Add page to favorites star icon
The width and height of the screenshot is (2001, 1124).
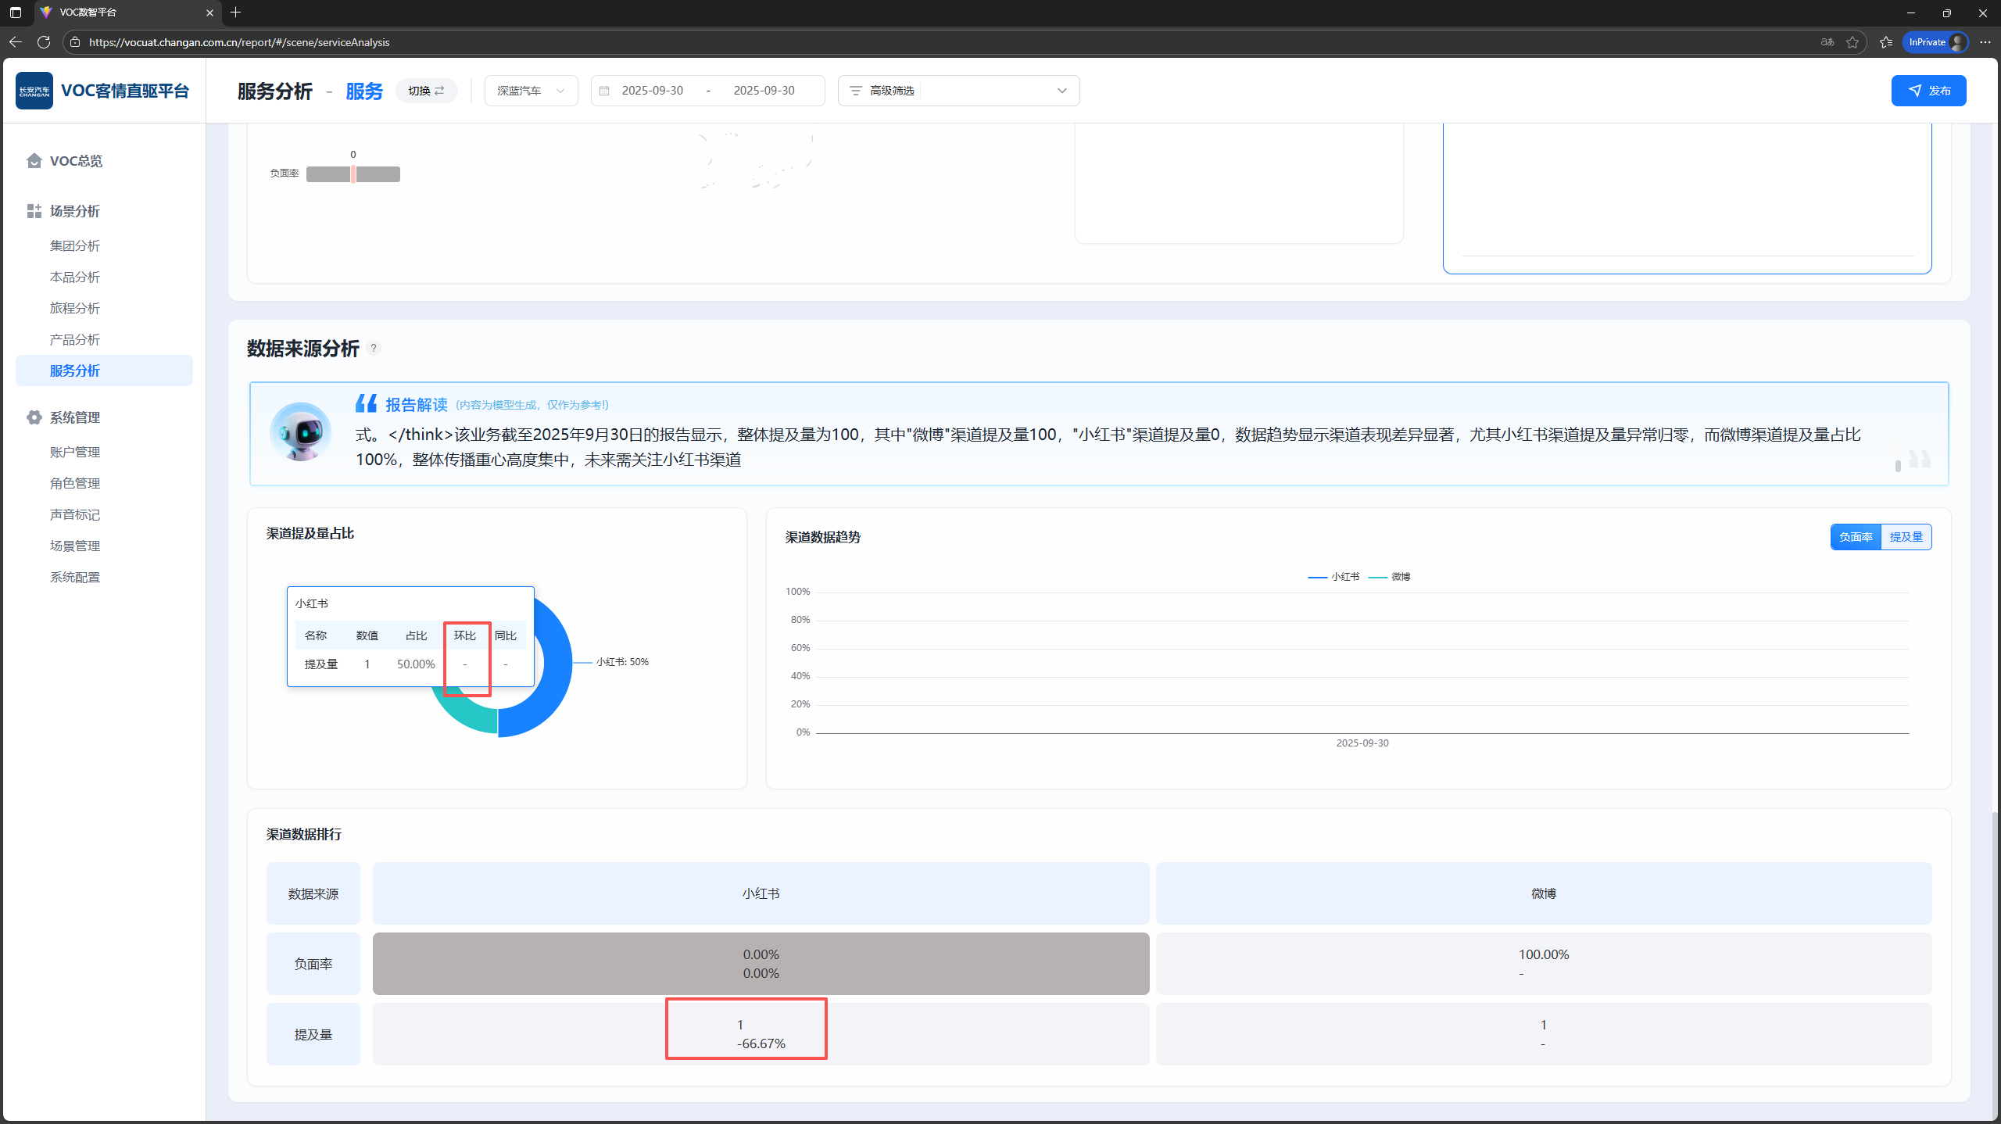[1852, 42]
